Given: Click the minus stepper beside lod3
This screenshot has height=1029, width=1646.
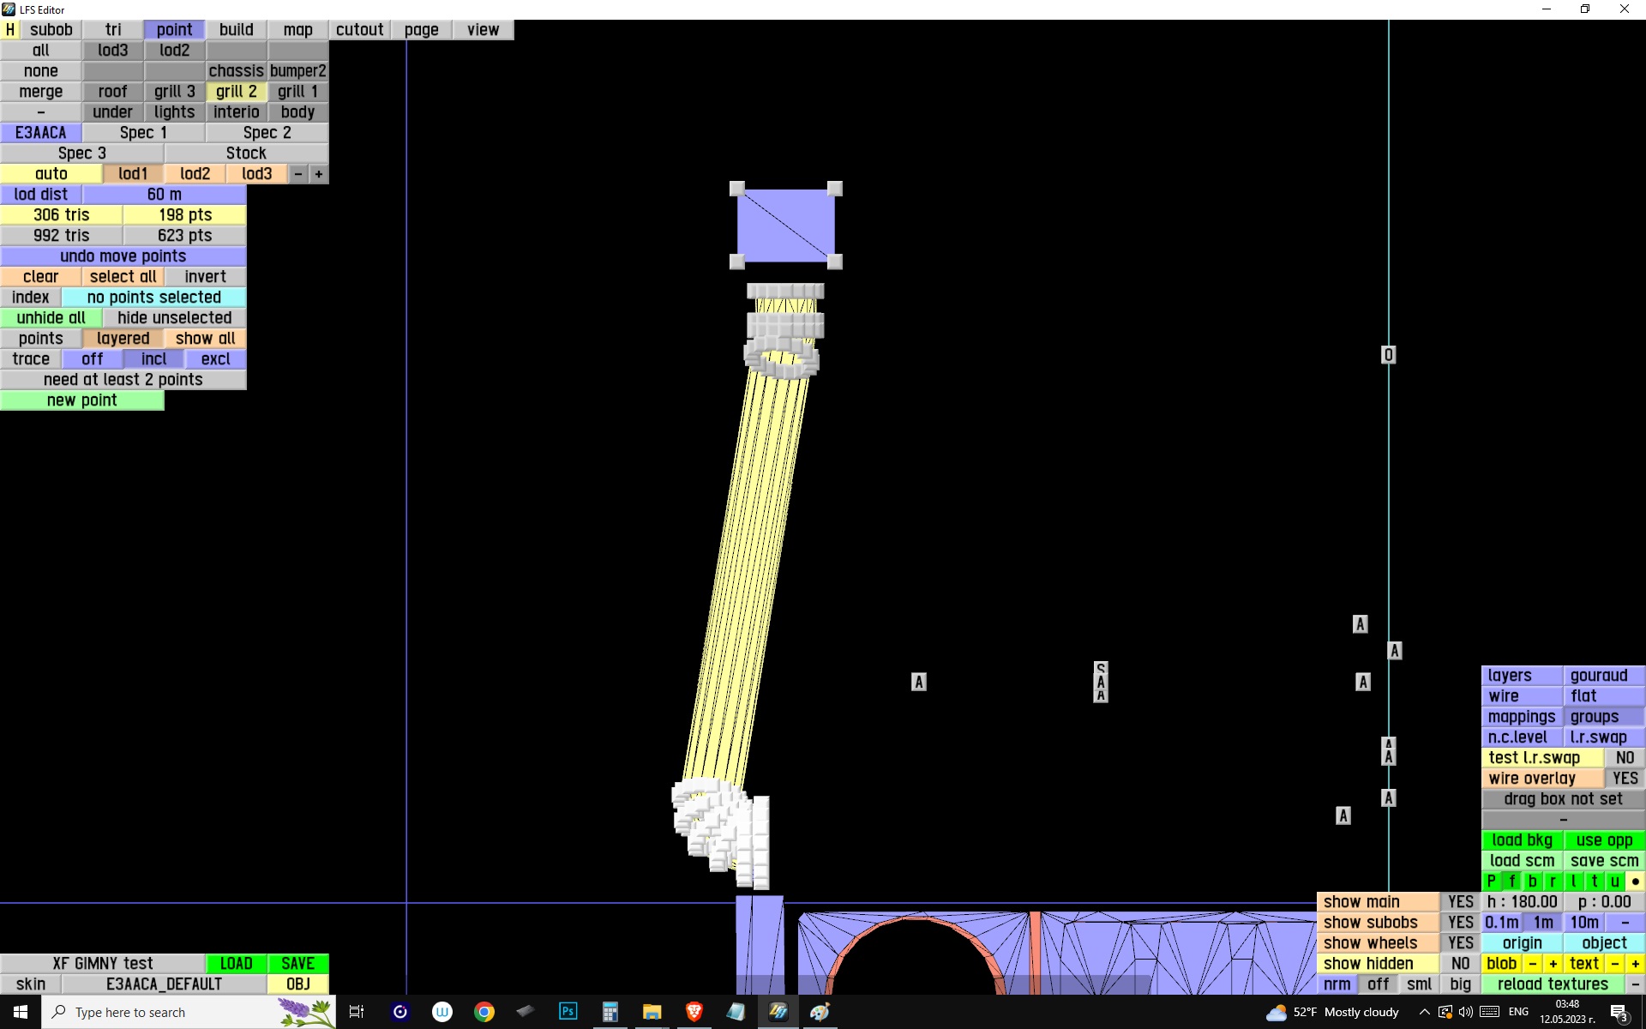Looking at the screenshot, I should pos(297,174).
